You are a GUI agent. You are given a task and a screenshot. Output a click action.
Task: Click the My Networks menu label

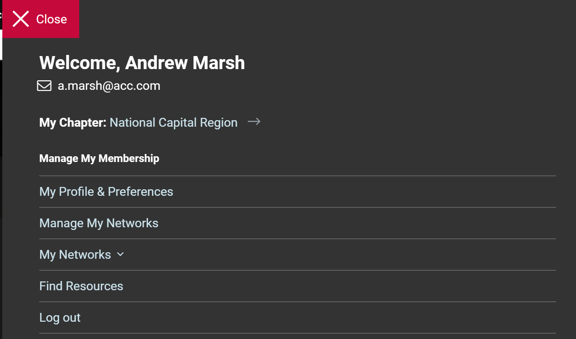click(75, 255)
